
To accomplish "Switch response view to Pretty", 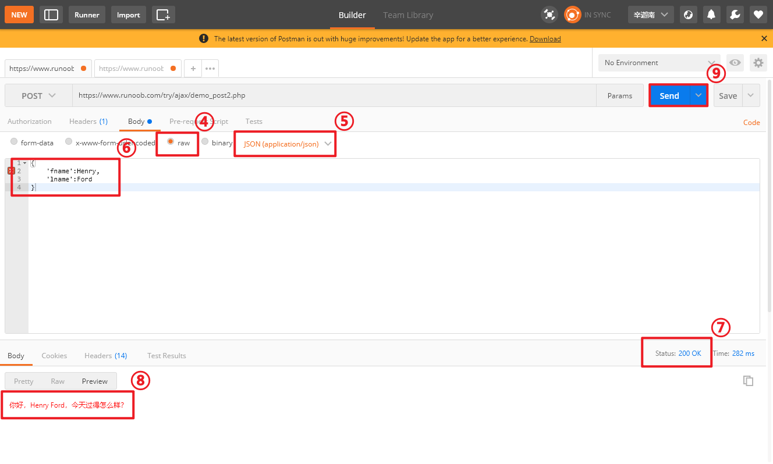I will click(24, 381).
